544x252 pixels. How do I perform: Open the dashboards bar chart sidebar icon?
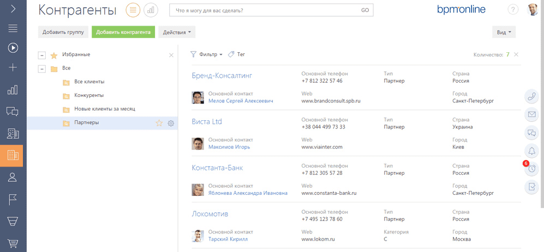(x=13, y=90)
